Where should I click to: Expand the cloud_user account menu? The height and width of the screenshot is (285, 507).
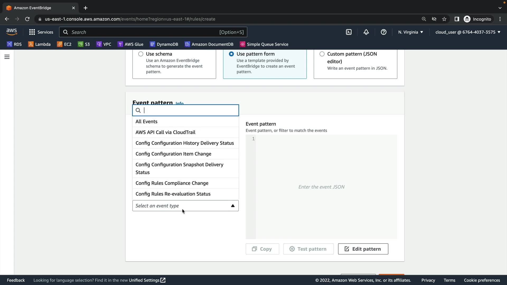[x=468, y=32]
